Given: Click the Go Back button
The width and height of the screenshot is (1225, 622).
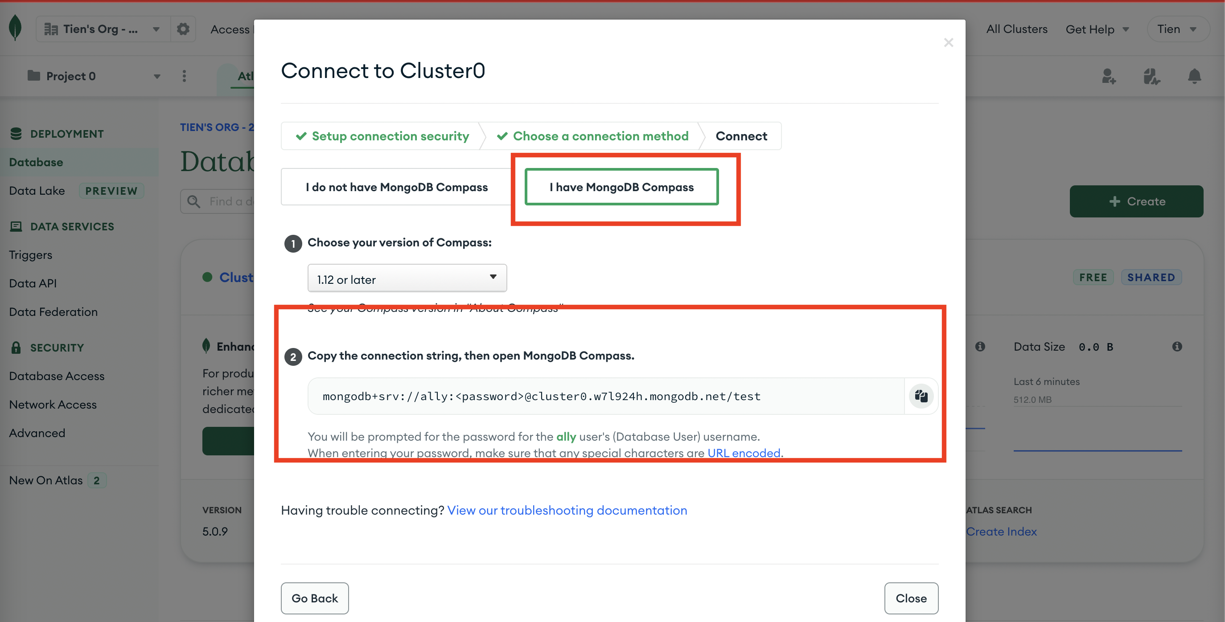Looking at the screenshot, I should tap(315, 598).
